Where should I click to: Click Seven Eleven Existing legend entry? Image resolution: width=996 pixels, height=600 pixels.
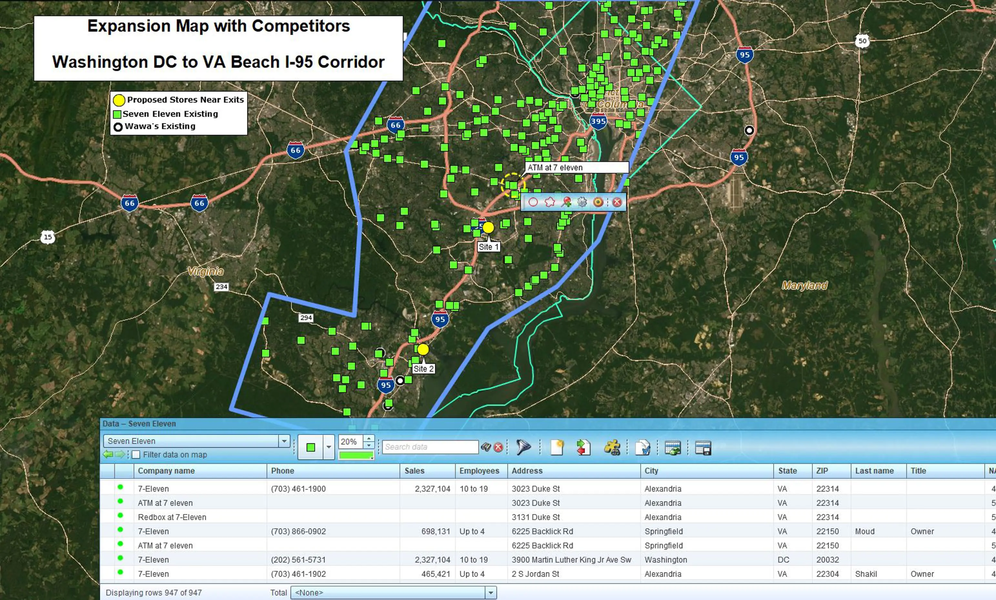166,114
